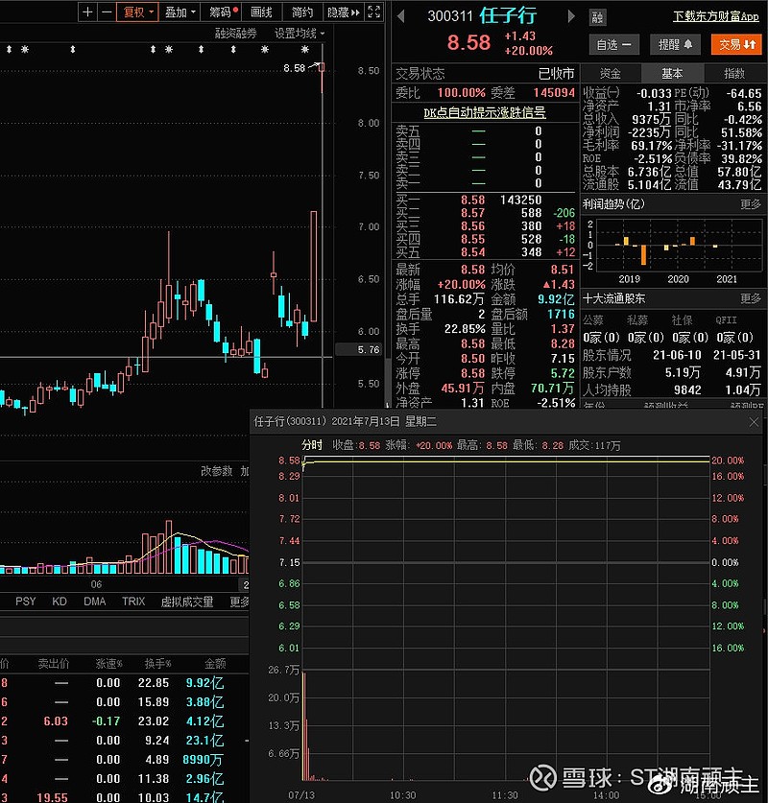Click the 买一 bid row at 8.58
Screen dimensions: 768x803
click(485, 200)
